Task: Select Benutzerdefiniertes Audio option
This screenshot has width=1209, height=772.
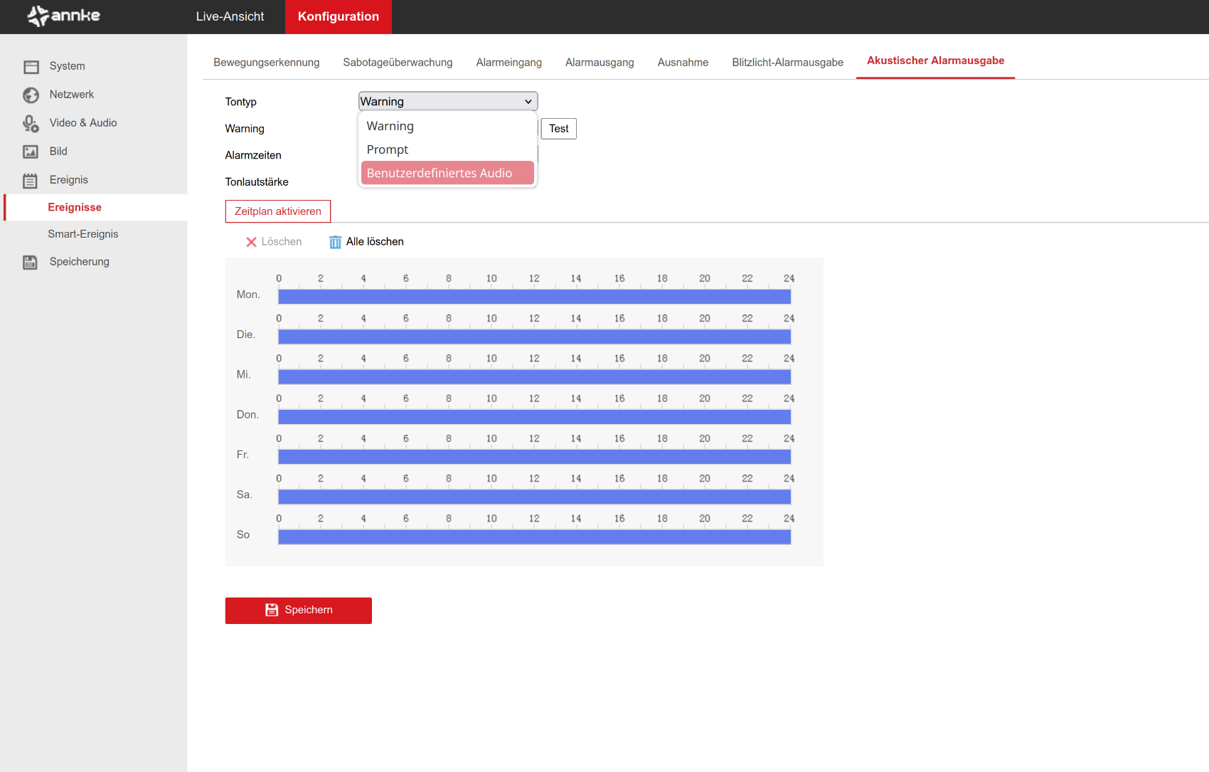Action: coord(447,173)
